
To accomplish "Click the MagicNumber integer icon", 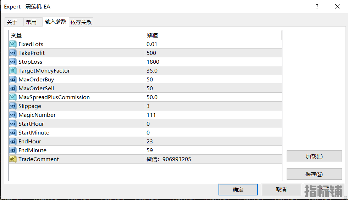I will 13,115.
